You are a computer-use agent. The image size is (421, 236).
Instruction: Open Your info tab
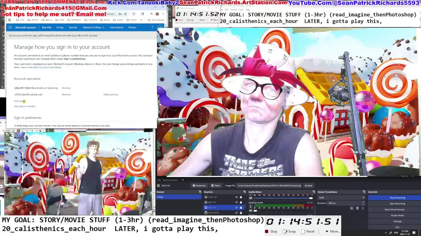tap(46, 27)
